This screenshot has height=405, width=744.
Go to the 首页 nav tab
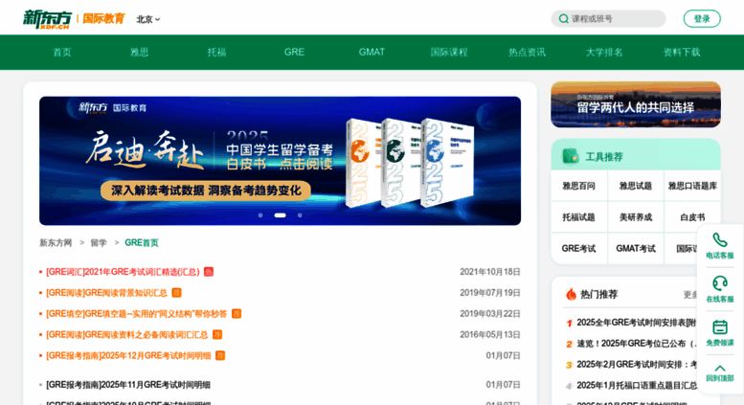tap(62, 52)
